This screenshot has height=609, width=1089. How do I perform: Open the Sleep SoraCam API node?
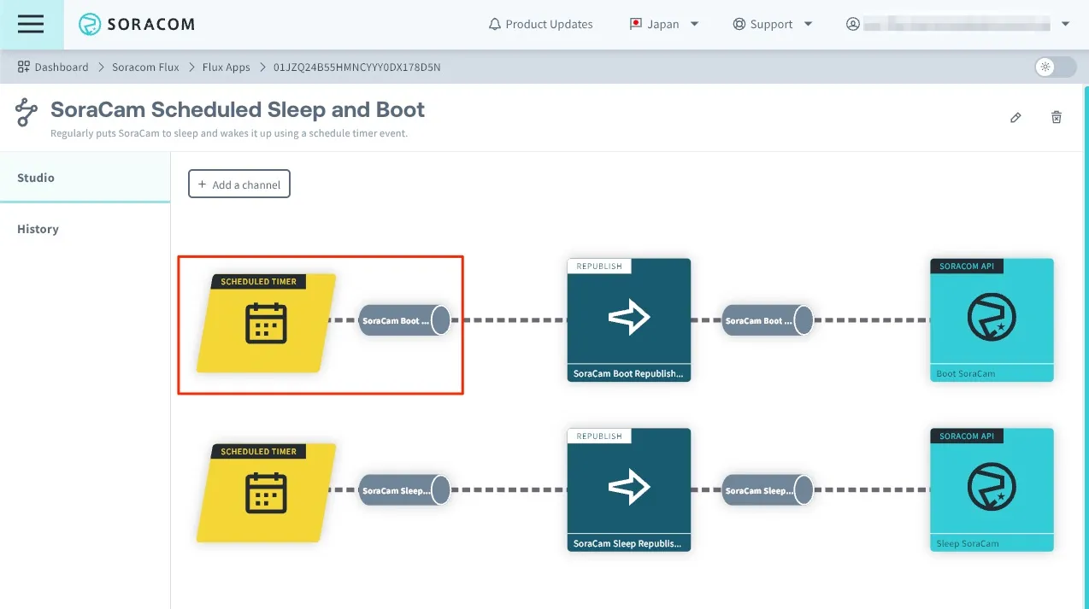click(x=992, y=490)
